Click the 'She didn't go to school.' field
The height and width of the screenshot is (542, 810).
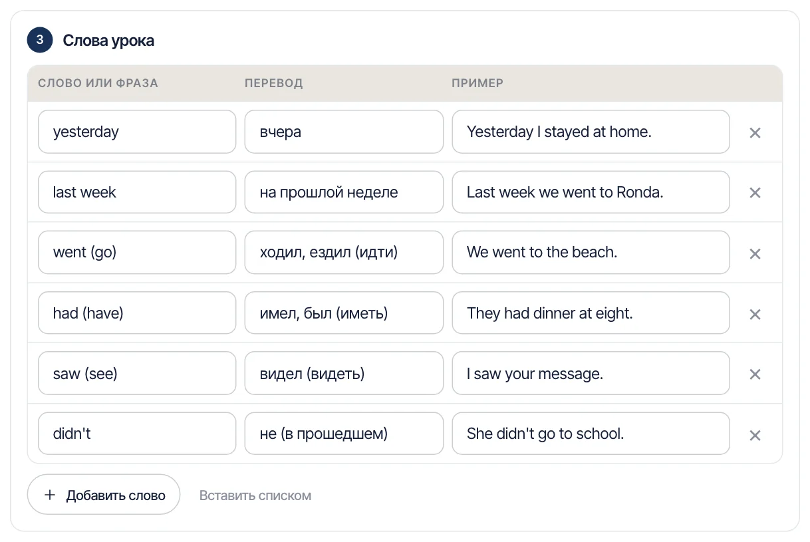[591, 434]
